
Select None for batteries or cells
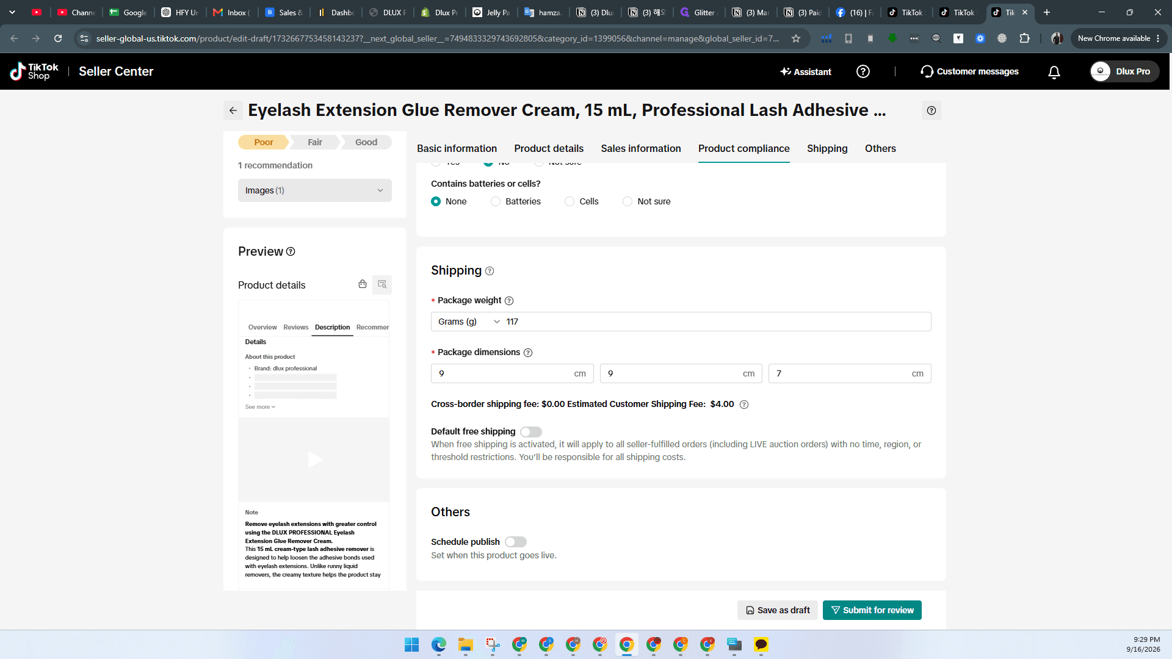(436, 201)
